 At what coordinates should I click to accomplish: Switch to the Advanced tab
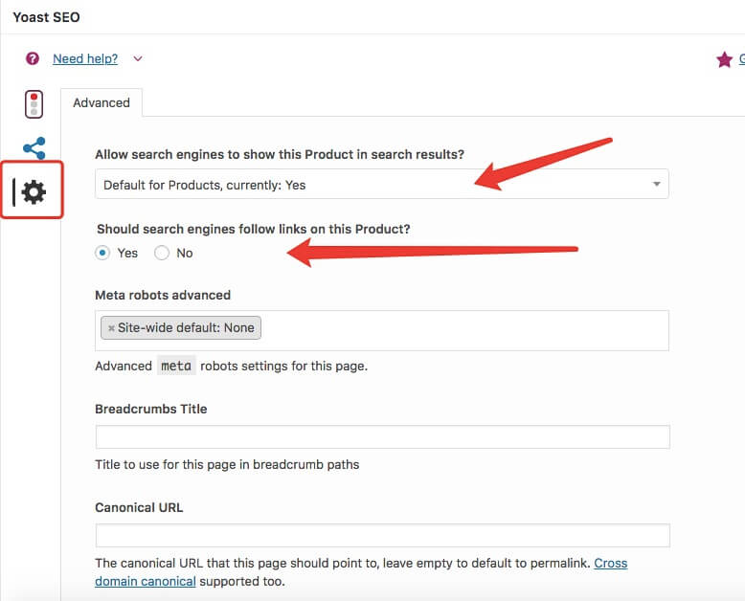click(x=102, y=102)
